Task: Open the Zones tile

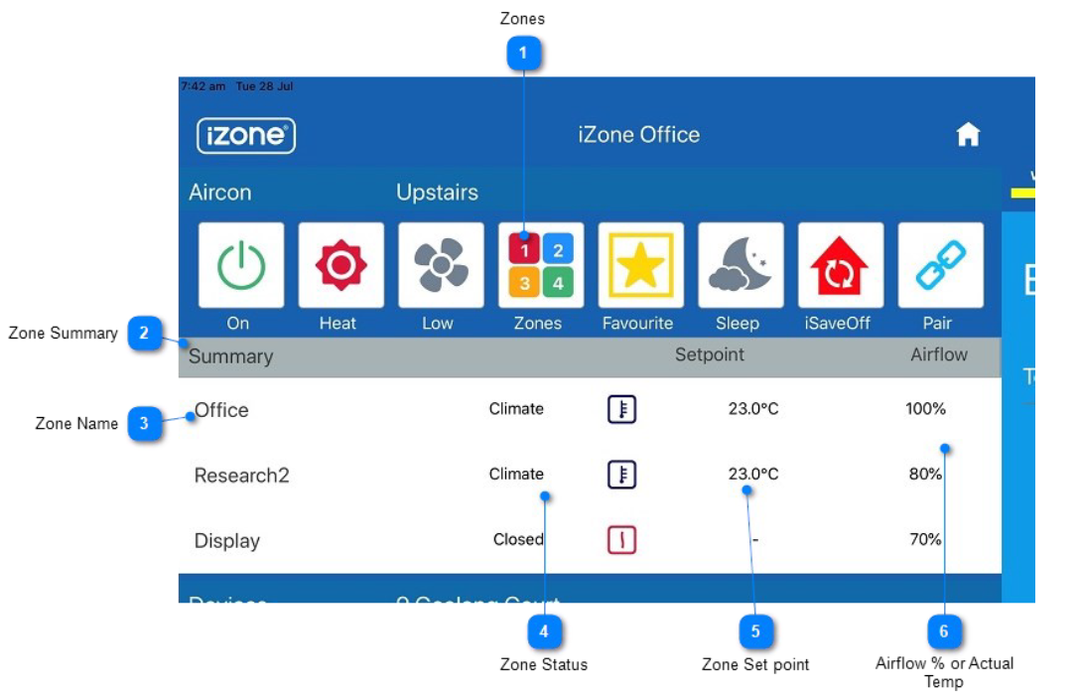Action: (x=541, y=265)
